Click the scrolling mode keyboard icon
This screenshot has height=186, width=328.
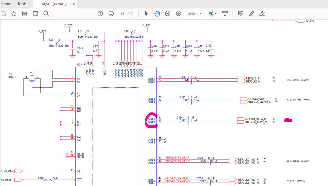click(x=225, y=14)
